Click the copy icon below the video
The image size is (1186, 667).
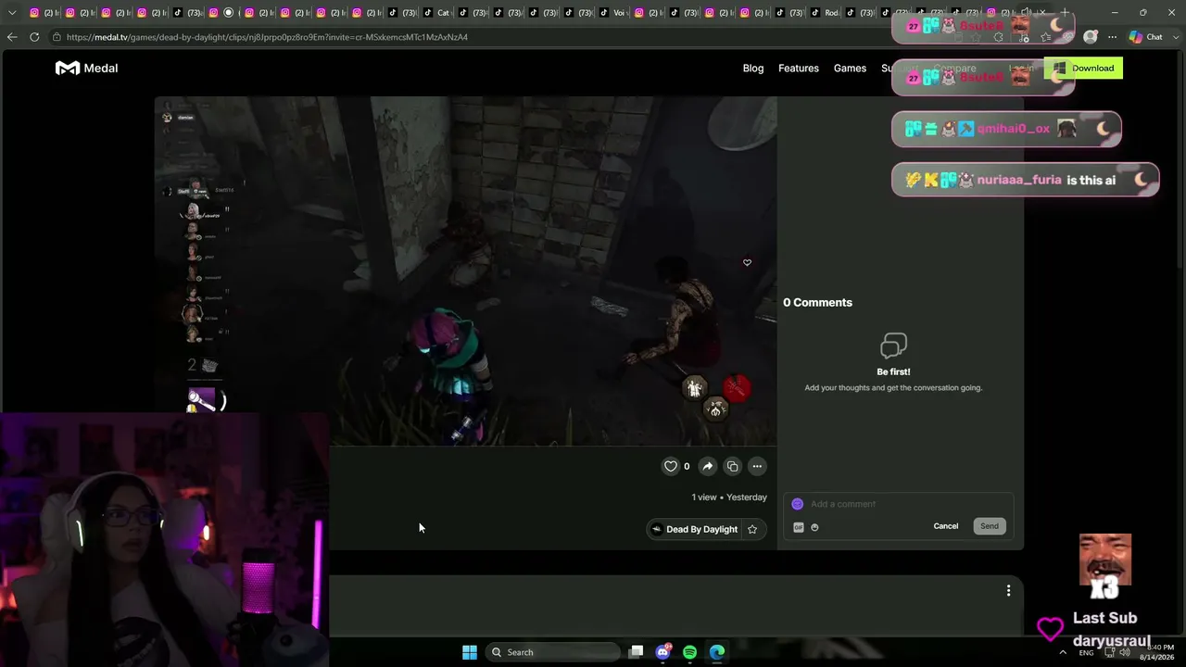click(x=732, y=466)
